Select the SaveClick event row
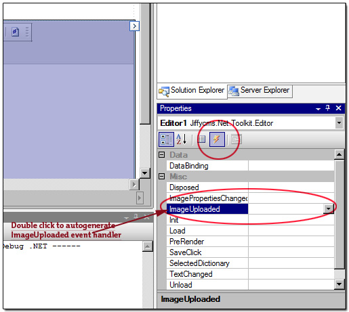The image size is (349, 312). pyautogui.click(x=250, y=252)
